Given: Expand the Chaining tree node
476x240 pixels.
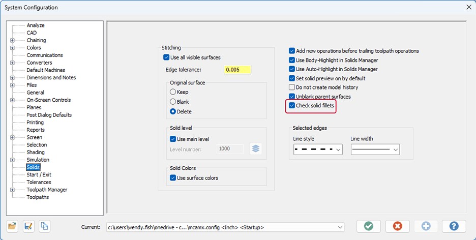Looking at the screenshot, I should pyautogui.click(x=12, y=40).
